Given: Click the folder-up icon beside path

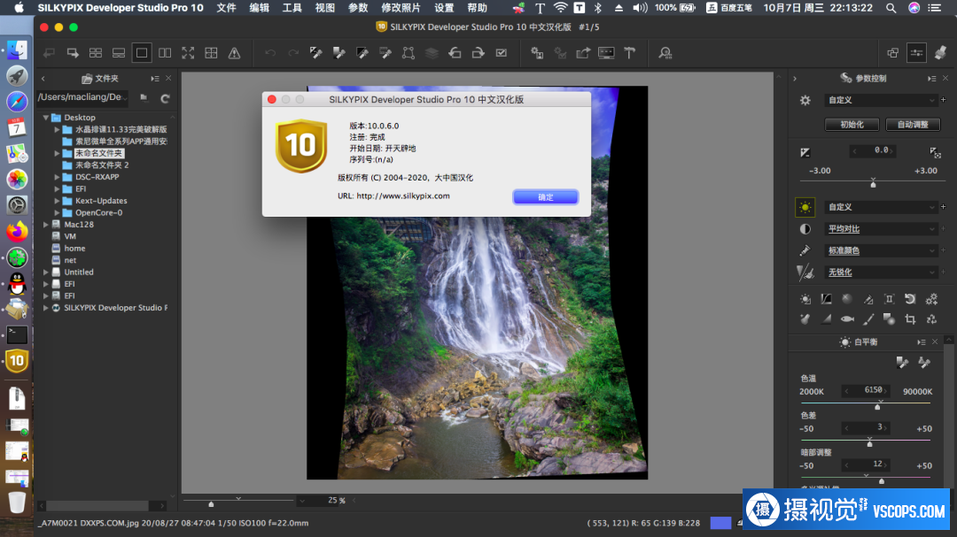Looking at the screenshot, I should (144, 97).
